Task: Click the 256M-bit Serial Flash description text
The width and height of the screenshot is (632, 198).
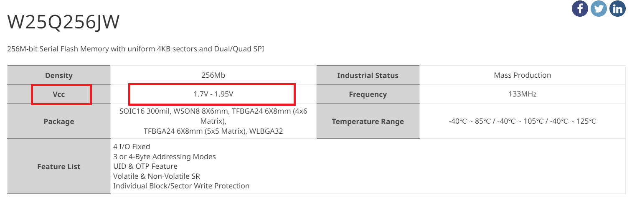Action: 136,49
